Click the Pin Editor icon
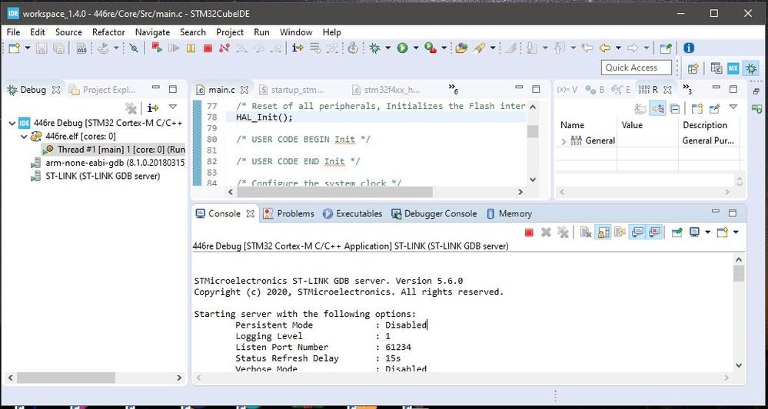The width and height of the screenshot is (768, 409). [x=665, y=48]
